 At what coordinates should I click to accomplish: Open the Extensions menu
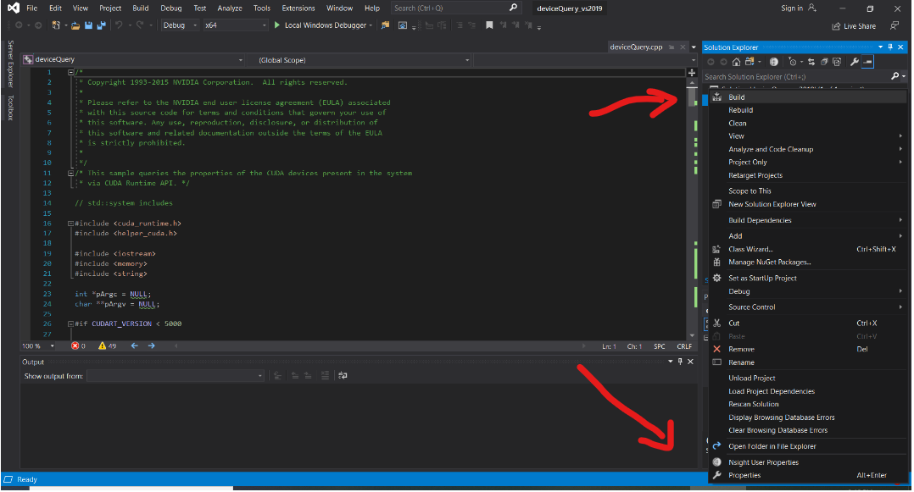click(x=298, y=8)
